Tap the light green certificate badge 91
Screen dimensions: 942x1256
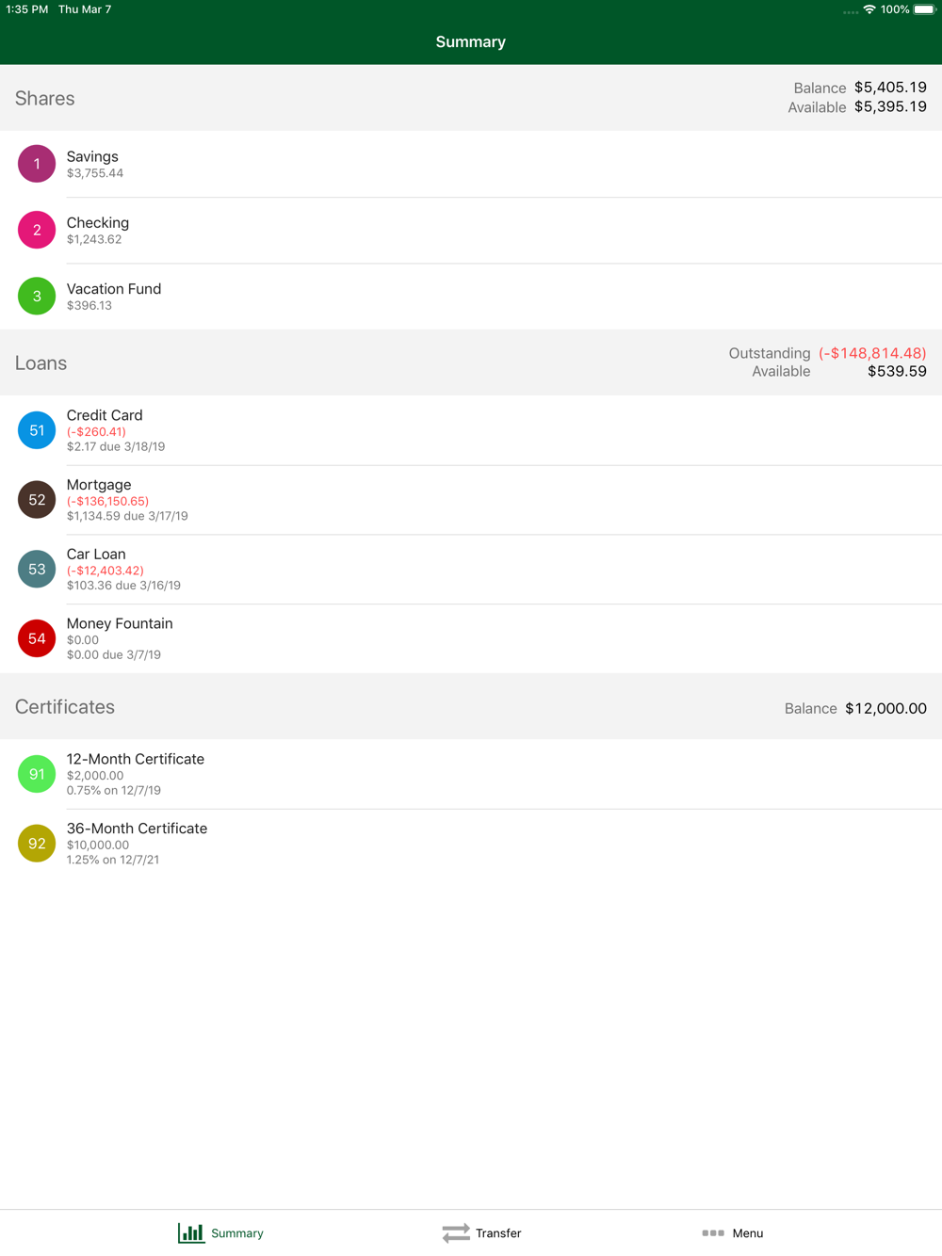(37, 774)
